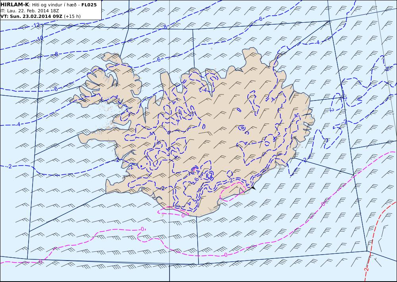Select the FL025 flight level label

pyautogui.click(x=89, y=5)
